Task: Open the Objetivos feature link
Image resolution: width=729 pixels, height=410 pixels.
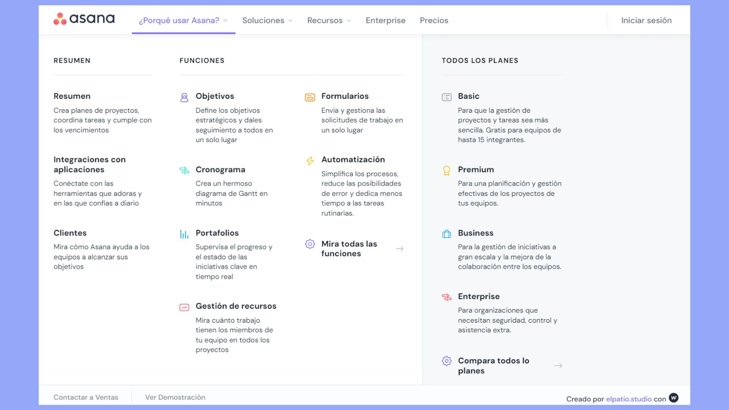Action: click(x=215, y=96)
